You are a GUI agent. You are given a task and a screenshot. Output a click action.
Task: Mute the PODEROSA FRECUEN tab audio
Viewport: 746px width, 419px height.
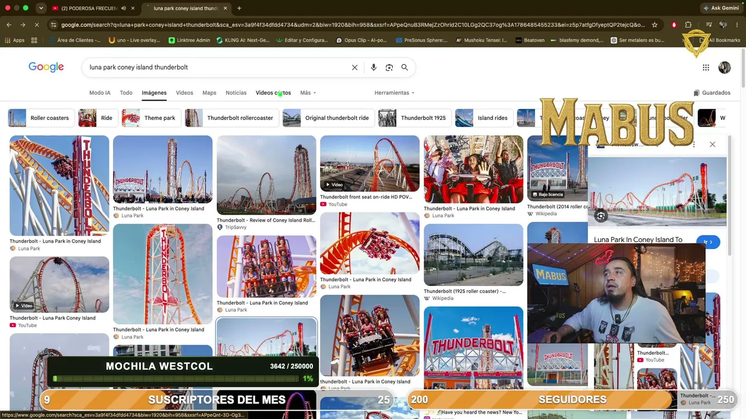pos(123,8)
